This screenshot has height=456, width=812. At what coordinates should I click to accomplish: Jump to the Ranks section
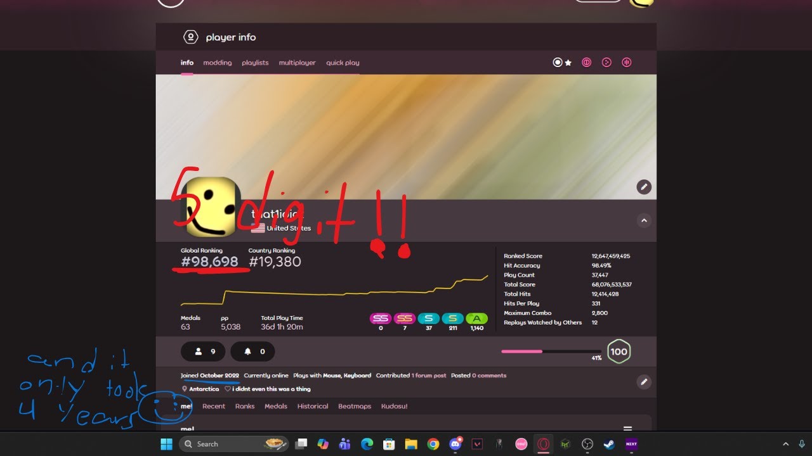click(245, 406)
